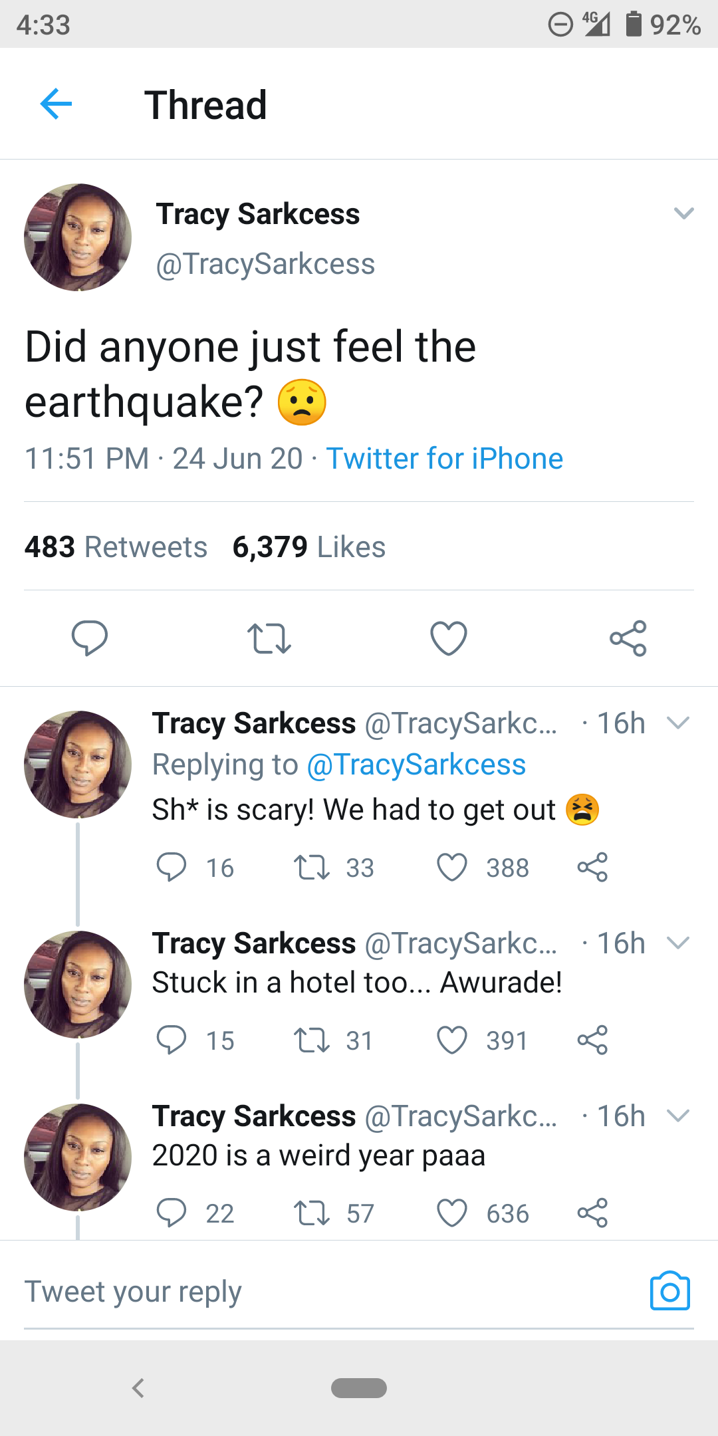The width and height of the screenshot is (718, 1436).
Task: Share the "Sh* is scary" reply
Action: (x=592, y=868)
